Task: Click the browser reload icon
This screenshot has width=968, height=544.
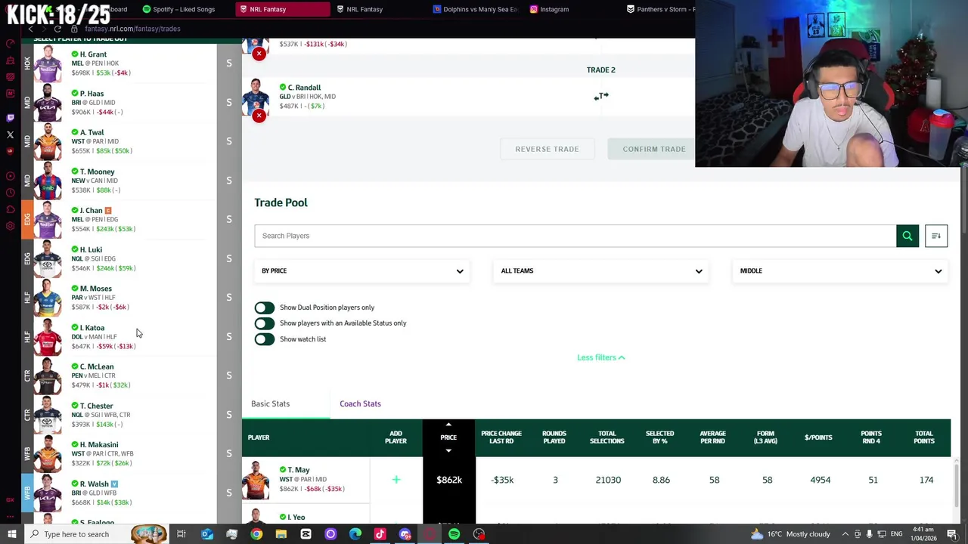Action: pos(57,29)
